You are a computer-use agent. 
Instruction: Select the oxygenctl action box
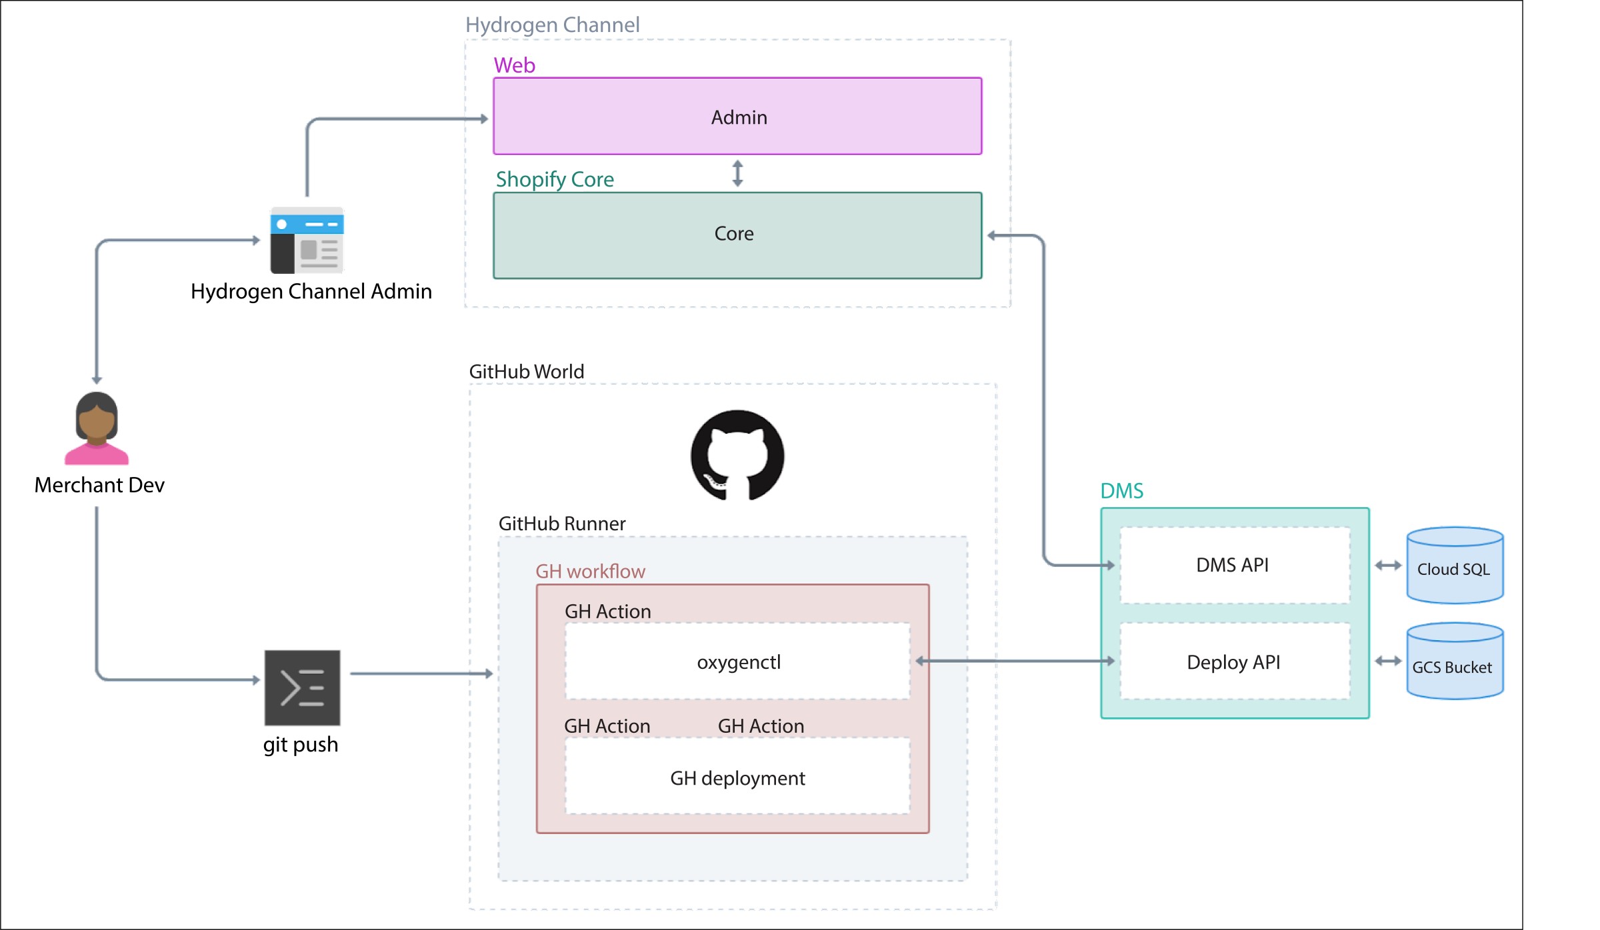[x=737, y=662]
